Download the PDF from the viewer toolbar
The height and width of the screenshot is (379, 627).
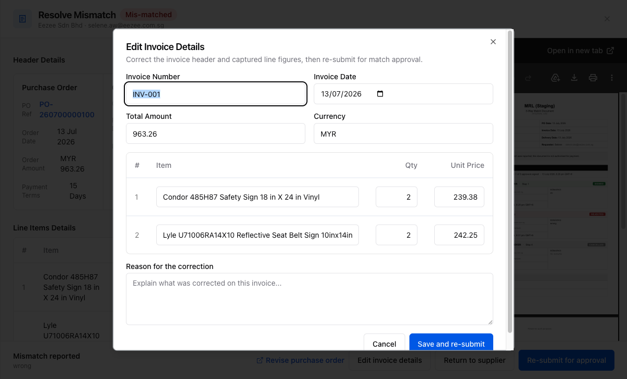(x=574, y=78)
